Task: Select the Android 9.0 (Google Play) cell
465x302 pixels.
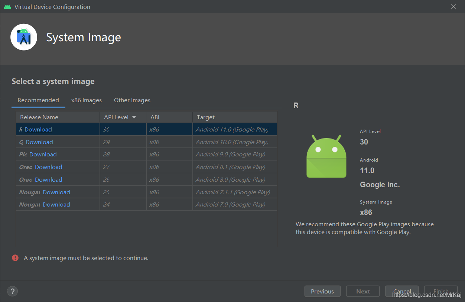Action: [x=235, y=155]
